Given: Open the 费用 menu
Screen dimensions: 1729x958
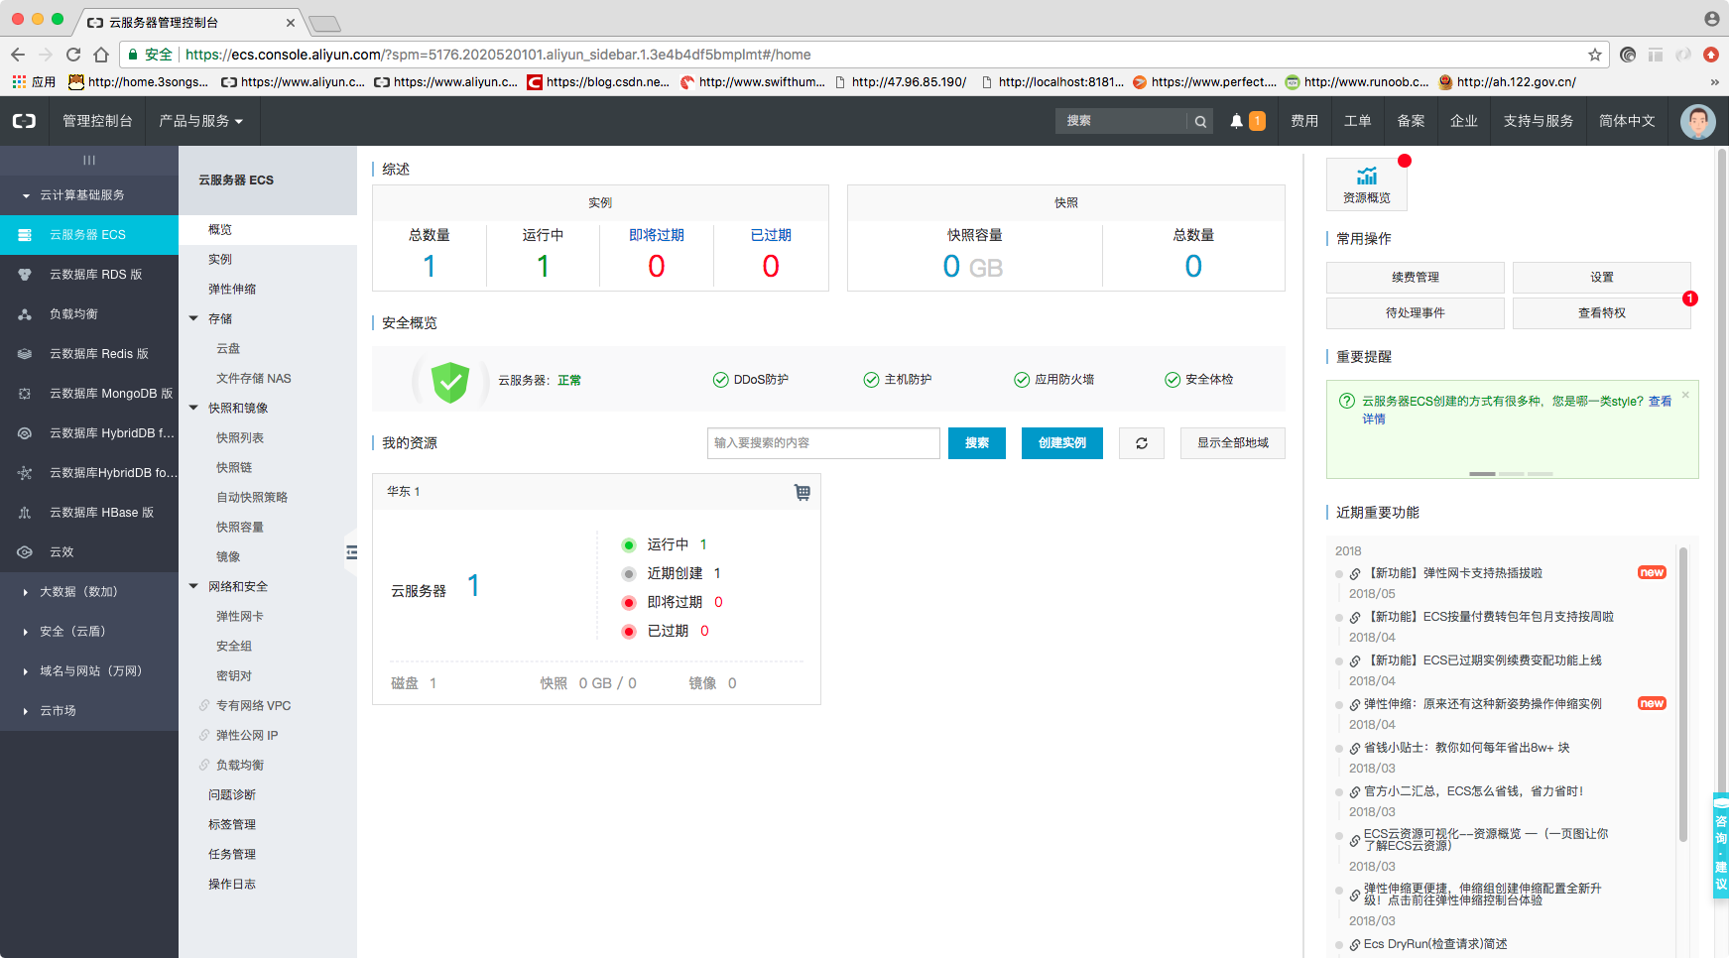Looking at the screenshot, I should coord(1304,121).
